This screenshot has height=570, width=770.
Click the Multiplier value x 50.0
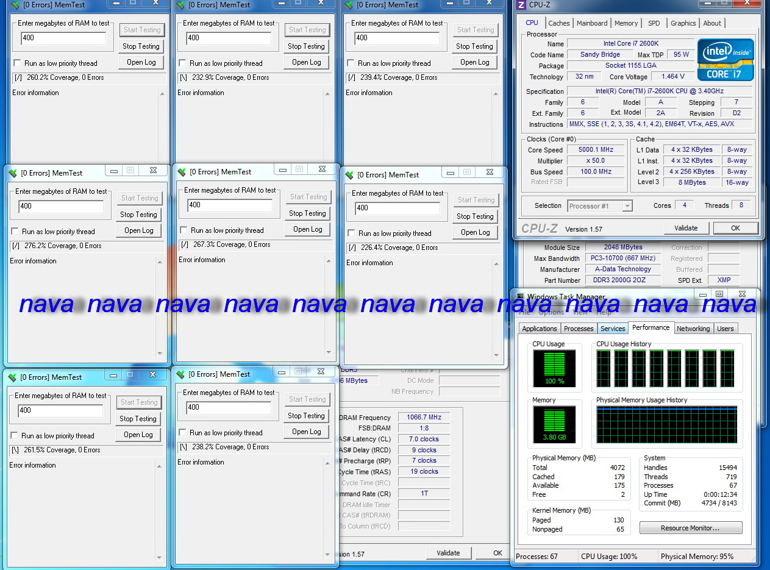pos(596,161)
